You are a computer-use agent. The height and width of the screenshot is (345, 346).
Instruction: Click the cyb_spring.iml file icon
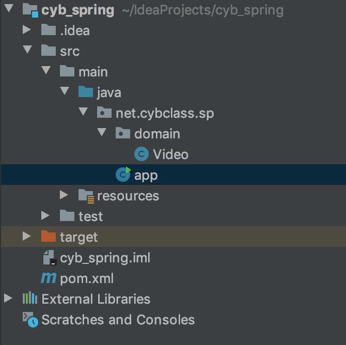(x=50, y=257)
